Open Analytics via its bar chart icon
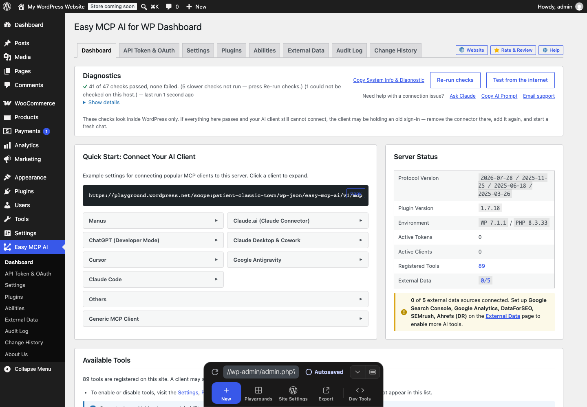Screen dimensions: 587x407 pos(7,145)
